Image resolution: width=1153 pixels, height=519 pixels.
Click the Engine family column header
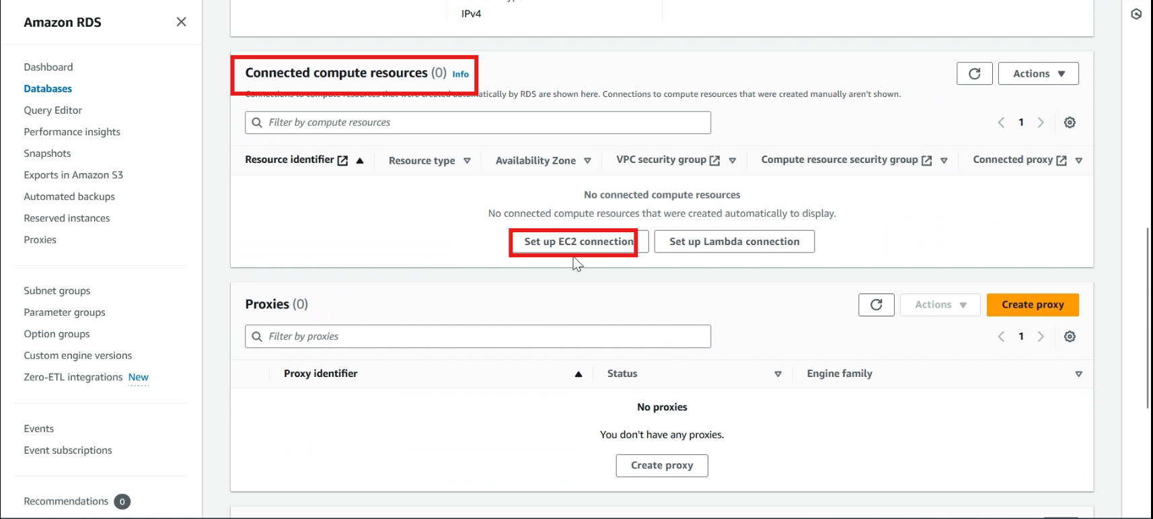coord(840,374)
